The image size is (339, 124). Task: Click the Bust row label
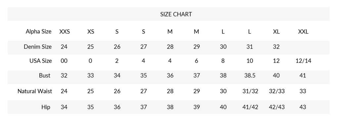coord(45,75)
